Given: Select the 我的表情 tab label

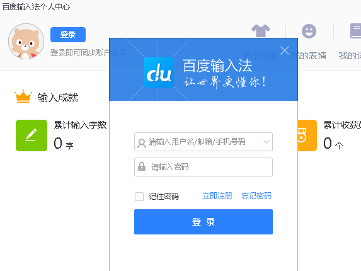Looking at the screenshot, I should 309,55.
